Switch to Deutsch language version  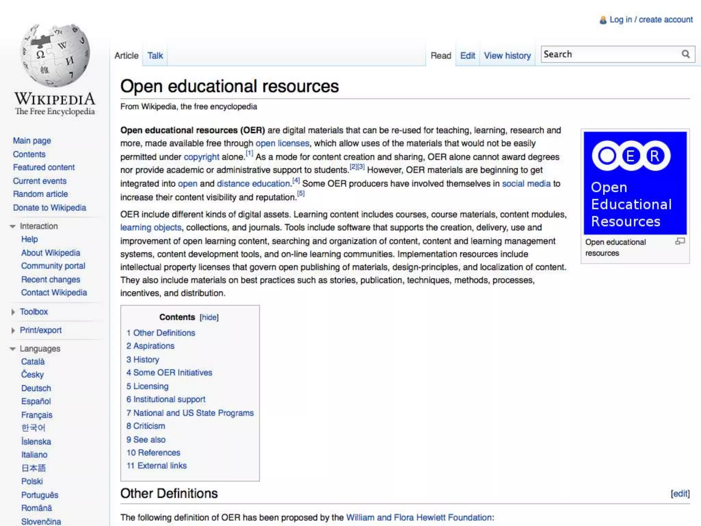(x=36, y=388)
